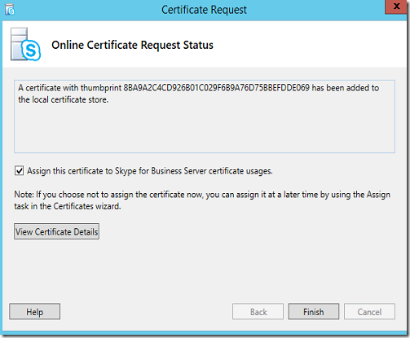Viewport: 410px width, 338px height.
Task: Close the Certificate Request dialog with X
Action: pyautogui.click(x=396, y=7)
